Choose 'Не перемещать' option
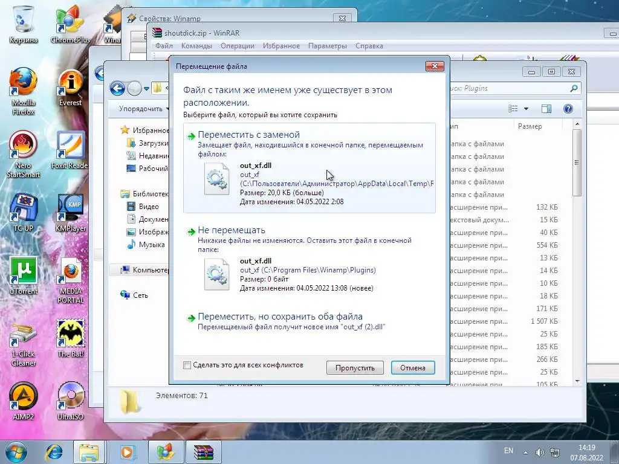The height and width of the screenshot is (464, 619). 309,260
